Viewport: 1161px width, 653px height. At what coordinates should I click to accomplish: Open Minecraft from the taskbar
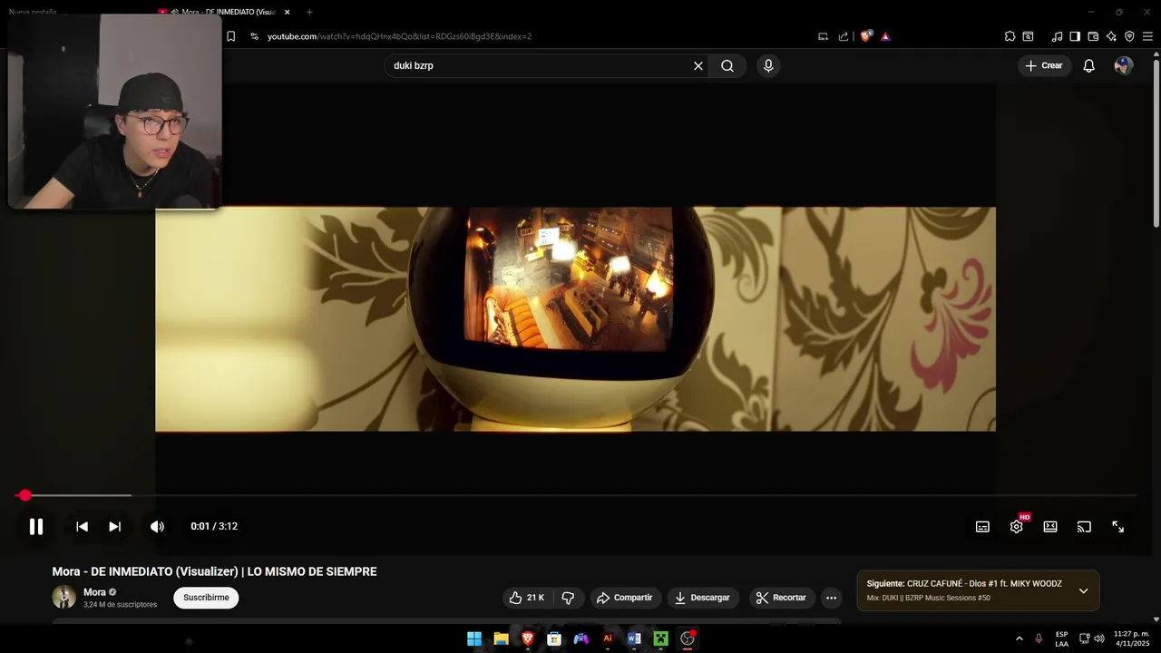pos(661,638)
